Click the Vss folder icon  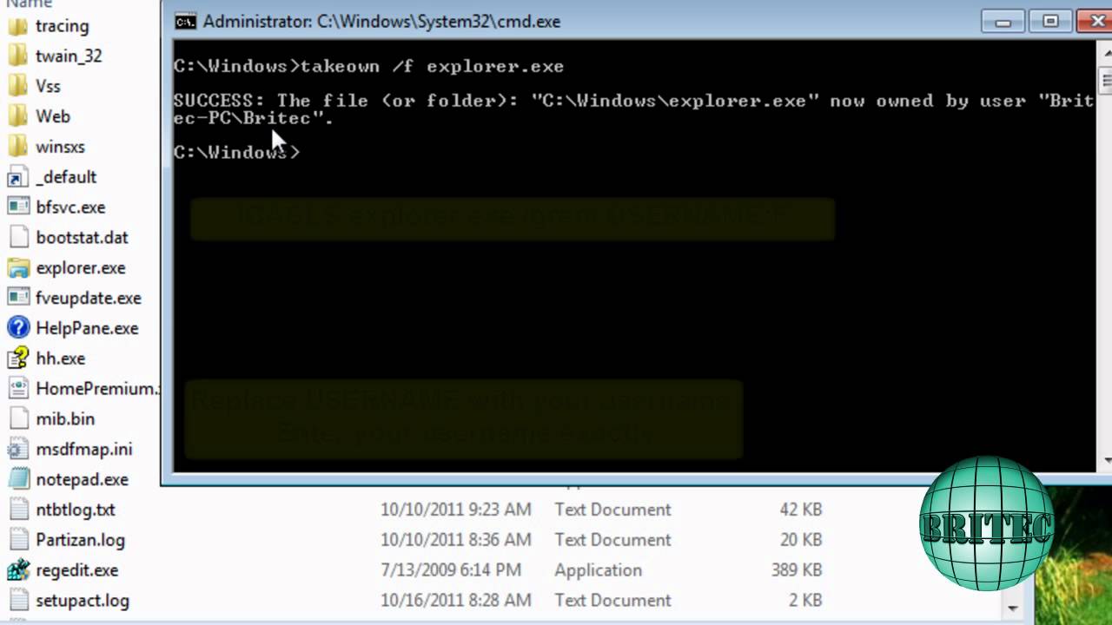[x=17, y=87]
